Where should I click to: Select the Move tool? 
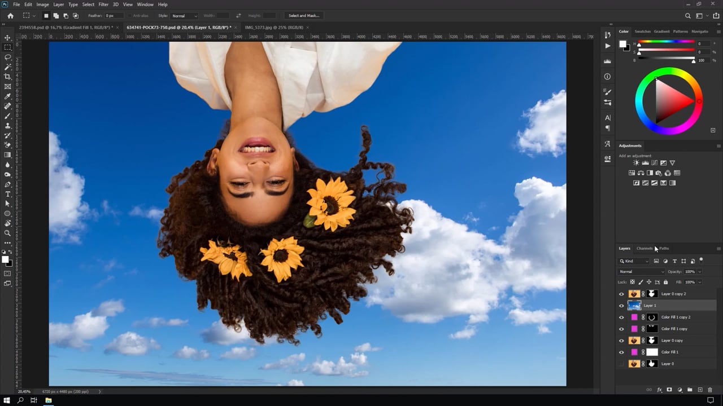coord(7,38)
